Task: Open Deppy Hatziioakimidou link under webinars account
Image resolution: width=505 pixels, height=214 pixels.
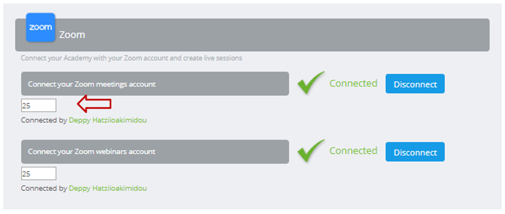Action: tap(108, 188)
